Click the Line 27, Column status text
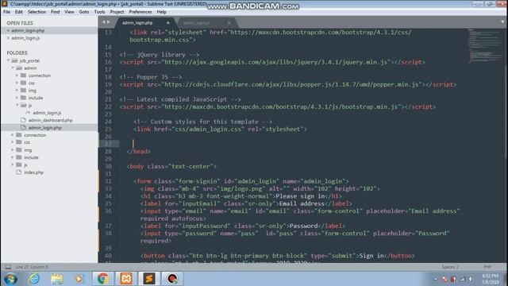Viewport: 508px width, 286px height. 32,267
